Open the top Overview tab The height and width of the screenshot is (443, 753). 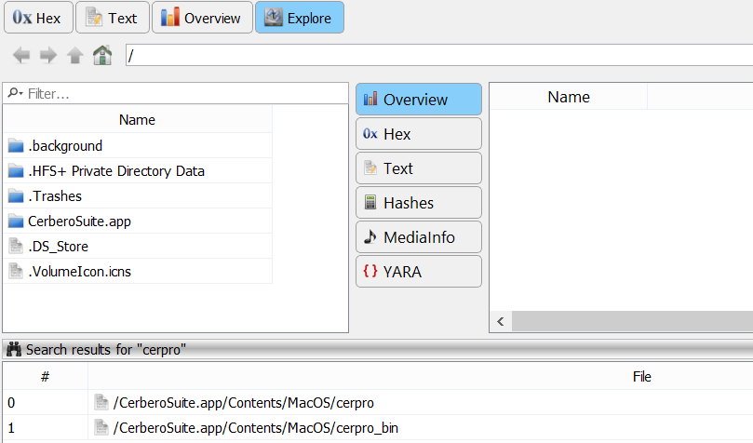(x=202, y=18)
